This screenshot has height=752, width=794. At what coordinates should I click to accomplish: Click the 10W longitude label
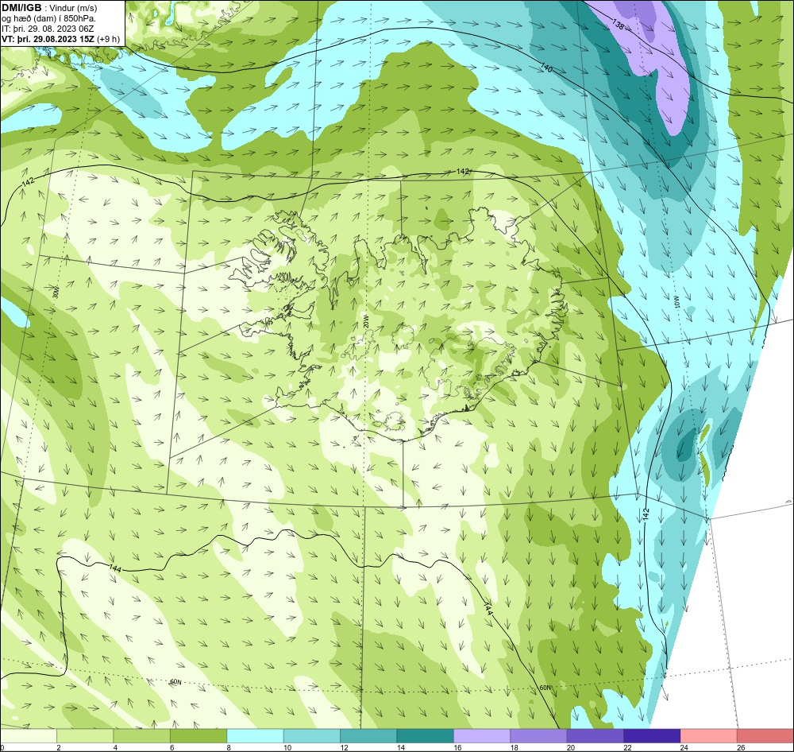(x=677, y=303)
